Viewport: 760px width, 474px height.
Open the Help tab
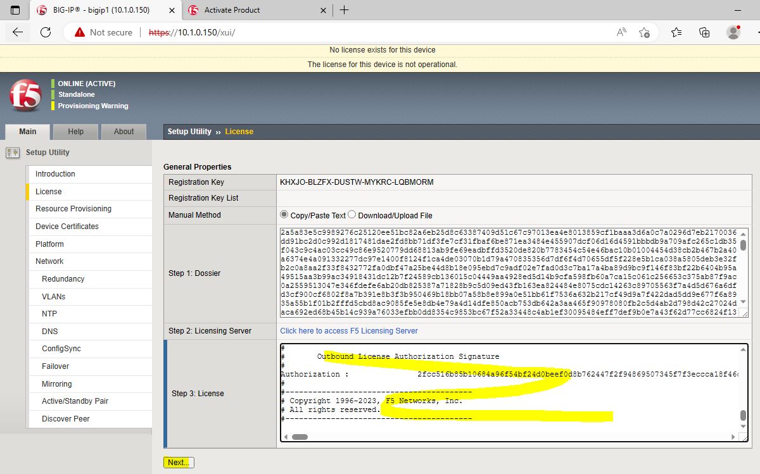click(75, 132)
